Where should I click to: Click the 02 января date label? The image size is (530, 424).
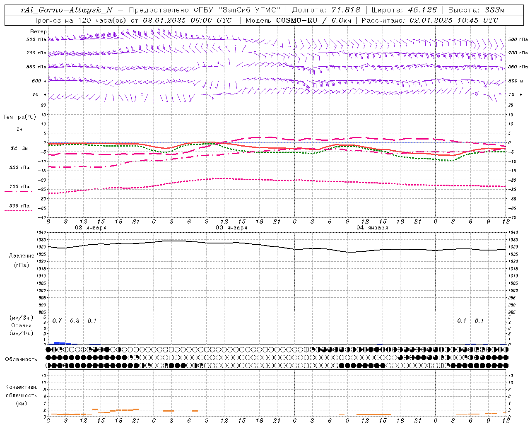pyautogui.click(x=90, y=228)
